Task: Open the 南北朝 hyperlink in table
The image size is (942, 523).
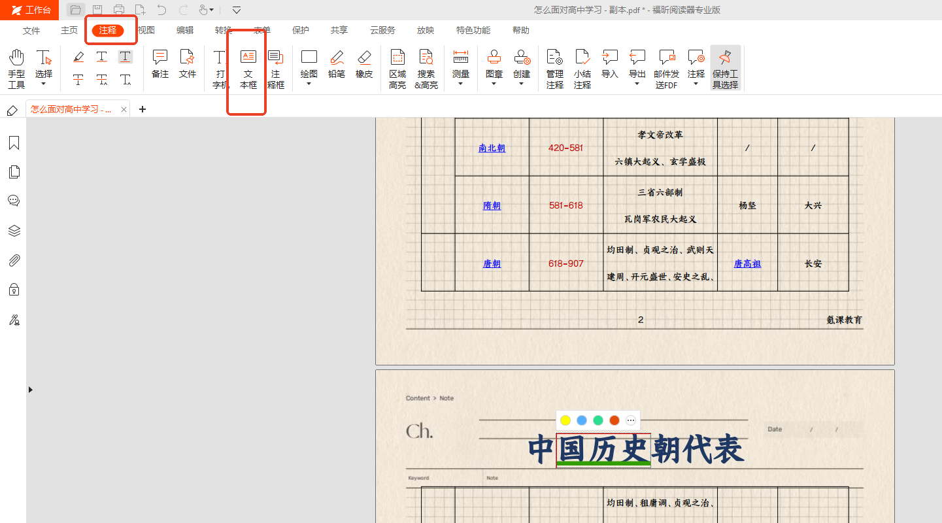Action: pyautogui.click(x=492, y=148)
